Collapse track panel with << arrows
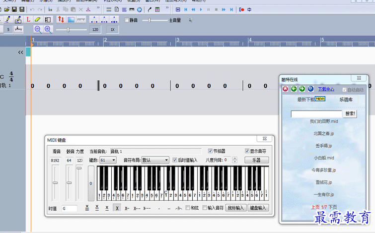This screenshot has width=375, height=233. click(x=20, y=52)
